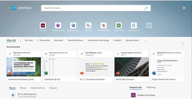Show next recommended documents with right chevron
Screen dimensions: 192x99
(x=183, y=43)
